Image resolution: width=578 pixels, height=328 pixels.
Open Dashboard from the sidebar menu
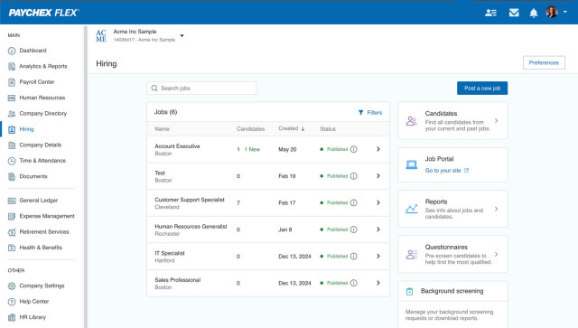(x=33, y=51)
